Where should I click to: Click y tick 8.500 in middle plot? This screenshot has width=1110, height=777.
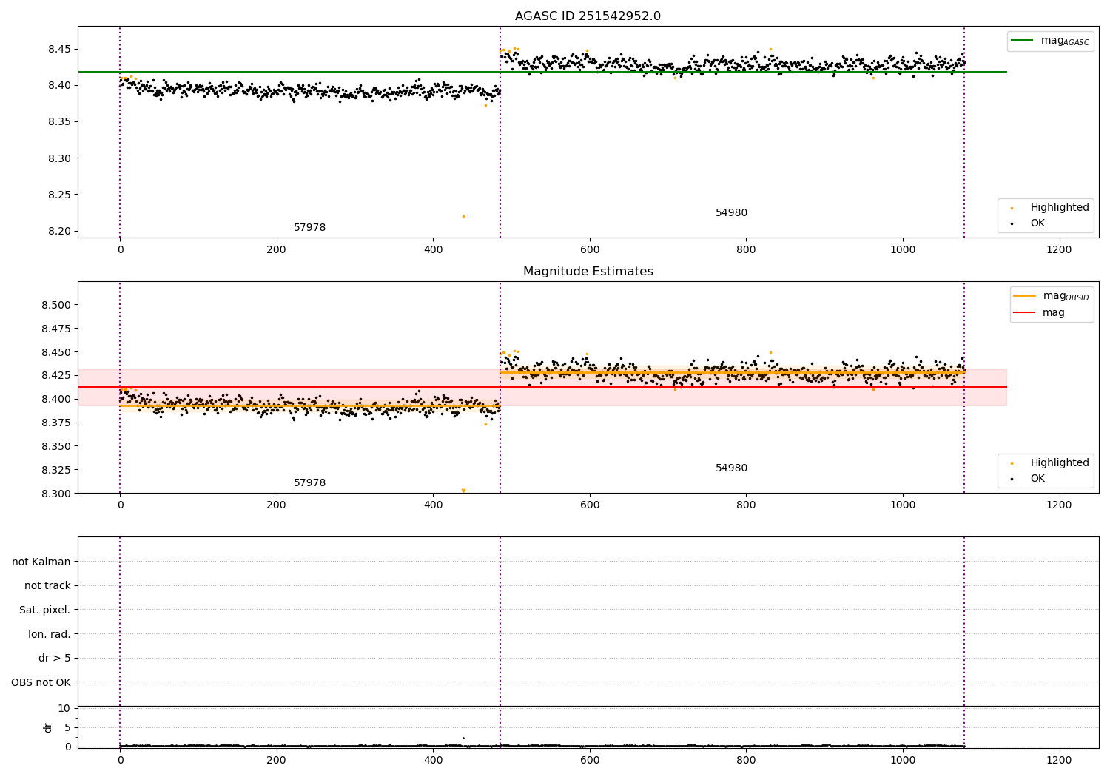click(55, 305)
